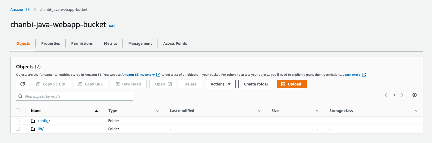Click Folder type cell in config/ row
Screen dimensions: 432x143
pyautogui.click(x=114, y=121)
